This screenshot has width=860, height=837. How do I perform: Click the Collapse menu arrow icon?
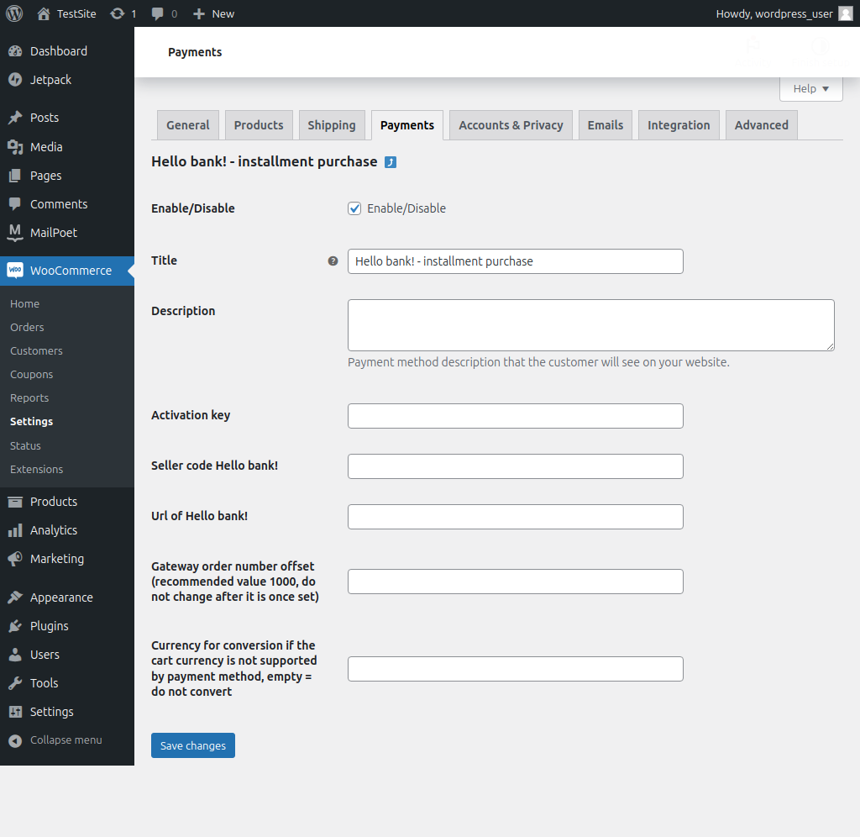15,740
